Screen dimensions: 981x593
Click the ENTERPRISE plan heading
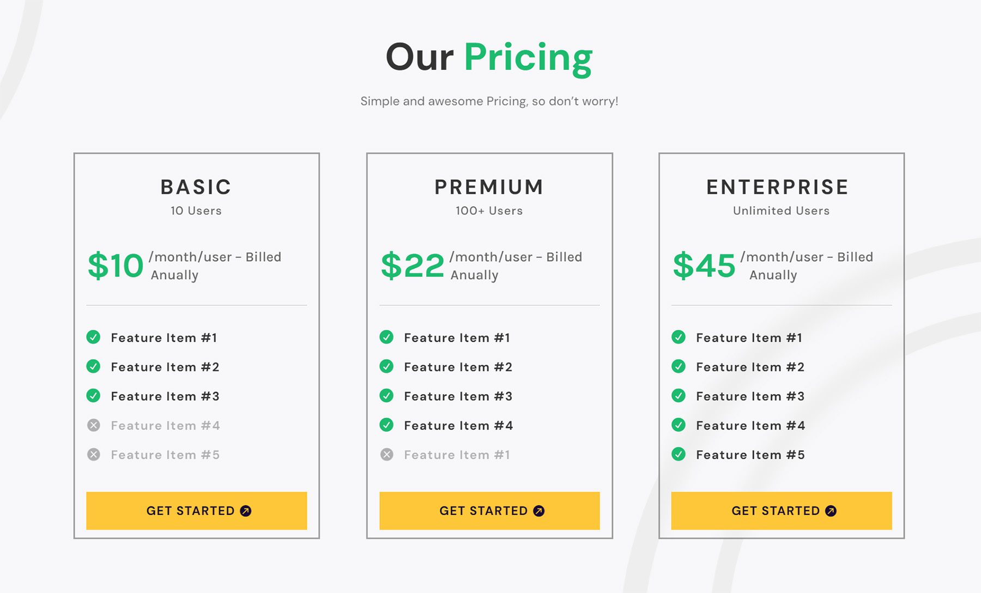point(778,187)
